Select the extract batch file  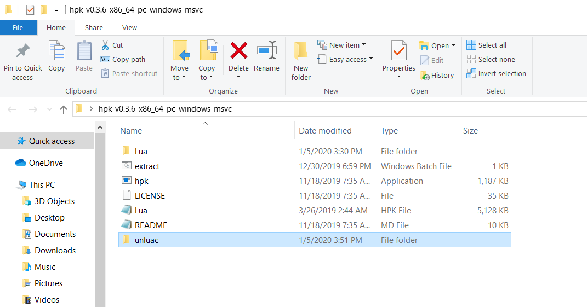click(315, 166)
